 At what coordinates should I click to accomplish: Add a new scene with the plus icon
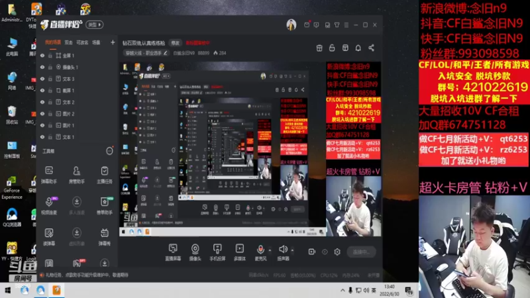click(113, 42)
